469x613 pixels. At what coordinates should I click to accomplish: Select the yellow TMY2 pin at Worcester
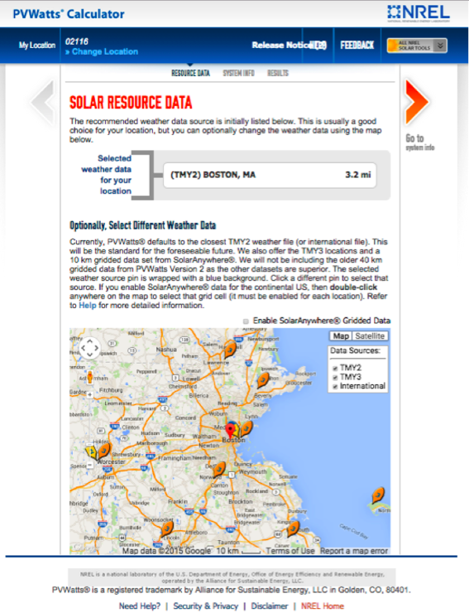point(91,451)
